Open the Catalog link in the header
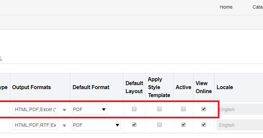The height and width of the screenshot is (138, 263). pos(258,7)
